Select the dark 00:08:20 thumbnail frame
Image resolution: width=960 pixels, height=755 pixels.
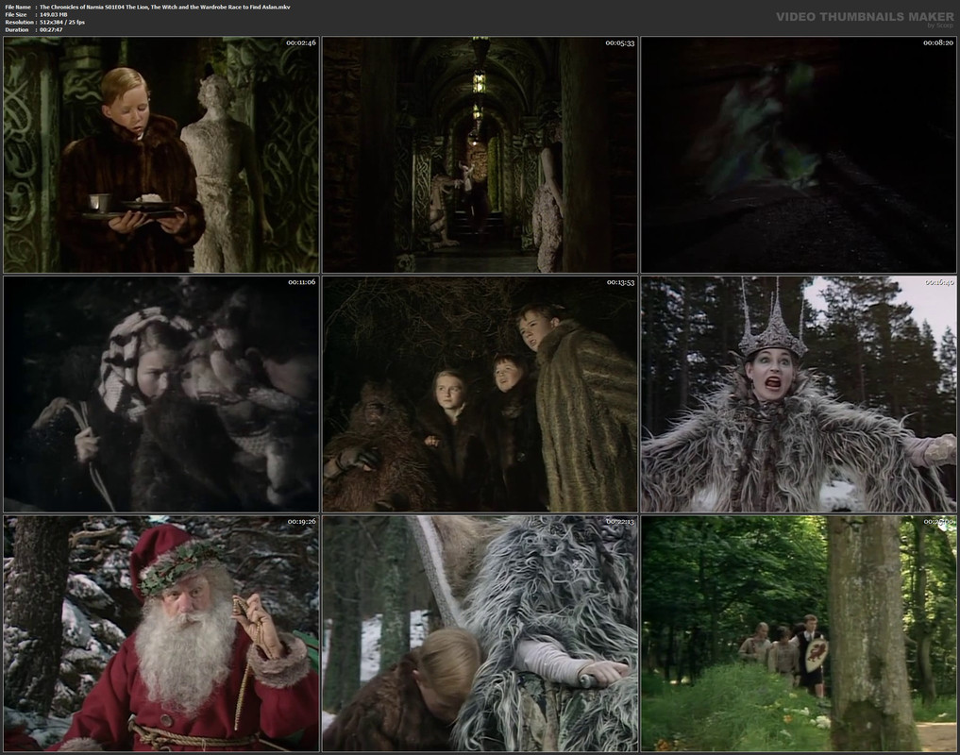point(799,155)
